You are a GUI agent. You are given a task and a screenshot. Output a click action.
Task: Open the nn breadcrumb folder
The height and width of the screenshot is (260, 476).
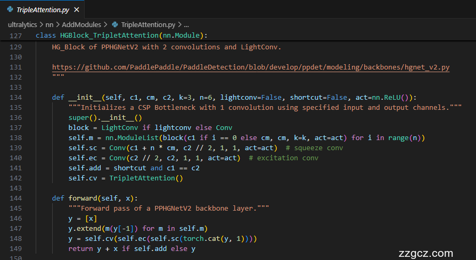click(50, 24)
